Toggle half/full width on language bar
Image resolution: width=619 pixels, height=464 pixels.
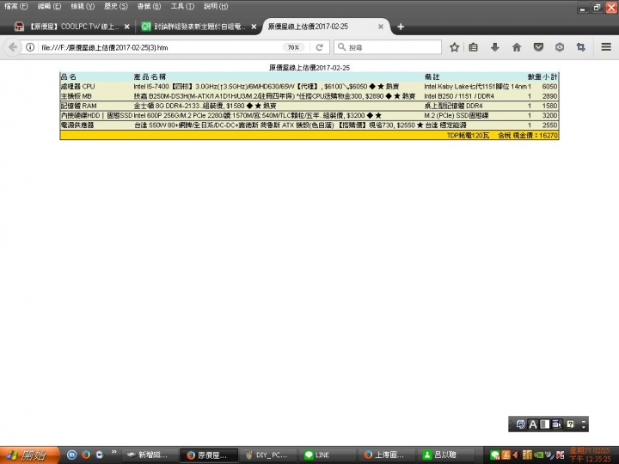545,424
